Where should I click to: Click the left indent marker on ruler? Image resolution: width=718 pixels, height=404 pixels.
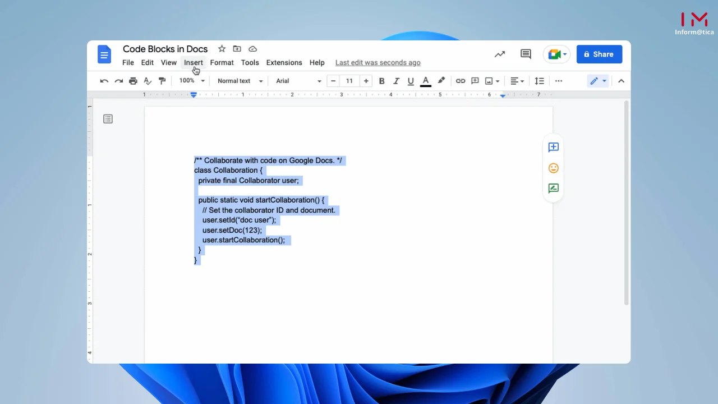tap(194, 95)
